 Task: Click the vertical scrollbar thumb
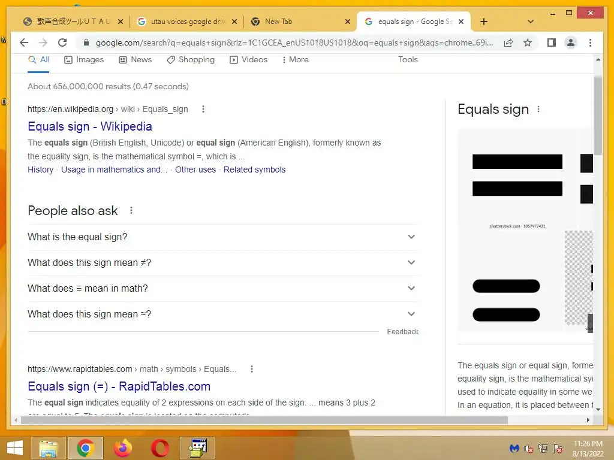598,116
